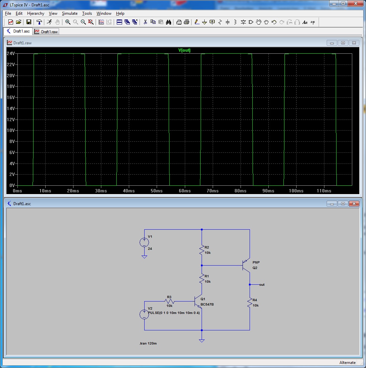Open a file with the folder icon
This screenshot has height=368, width=366.
pos(18,22)
